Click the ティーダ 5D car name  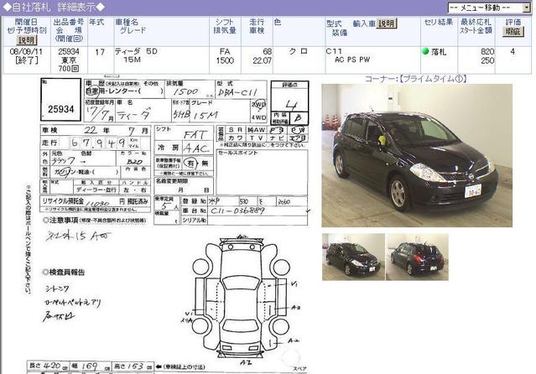point(136,51)
